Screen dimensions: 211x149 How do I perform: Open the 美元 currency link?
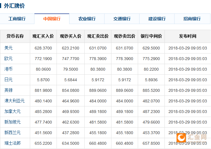pos(8,48)
